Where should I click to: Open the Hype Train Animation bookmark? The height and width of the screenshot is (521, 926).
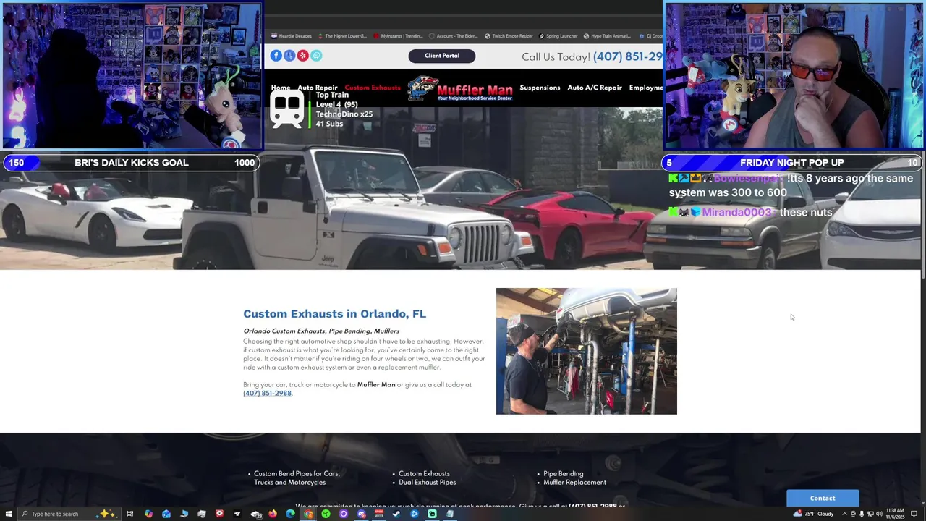607,36
